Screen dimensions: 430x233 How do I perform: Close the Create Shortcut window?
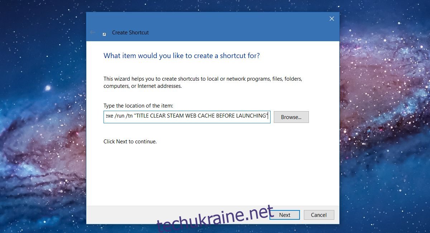point(332,19)
